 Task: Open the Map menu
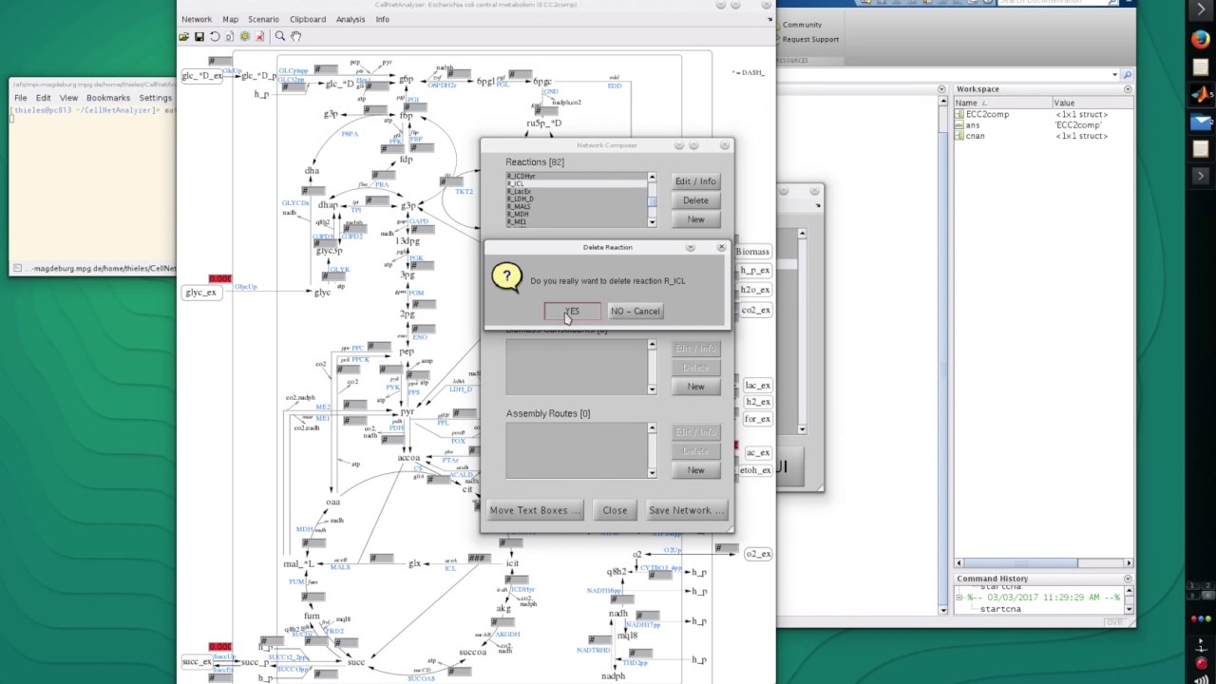230,19
